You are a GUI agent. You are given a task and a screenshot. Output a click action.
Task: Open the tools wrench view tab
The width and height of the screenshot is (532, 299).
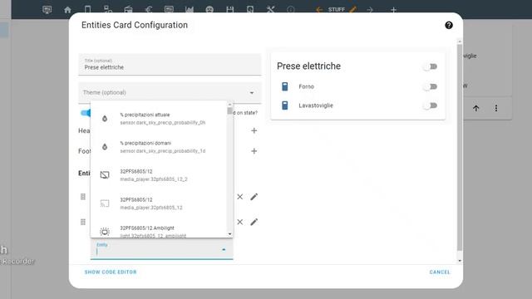[270, 10]
